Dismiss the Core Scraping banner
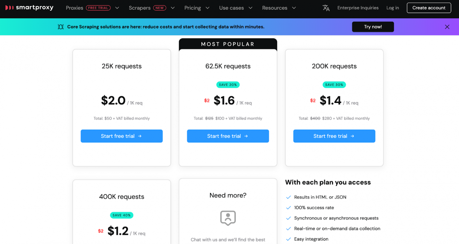 click(447, 27)
